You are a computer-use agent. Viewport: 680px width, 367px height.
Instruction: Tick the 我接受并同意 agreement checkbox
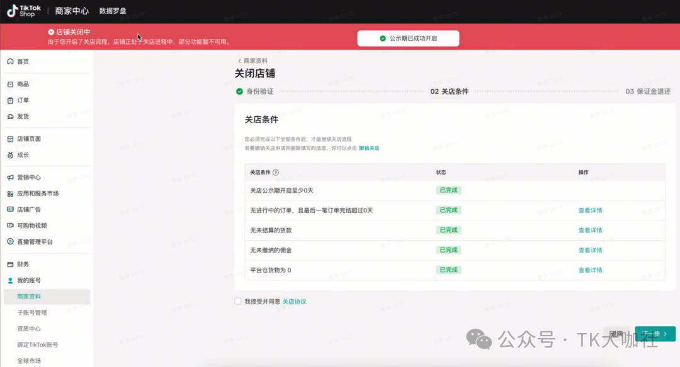[x=238, y=302]
